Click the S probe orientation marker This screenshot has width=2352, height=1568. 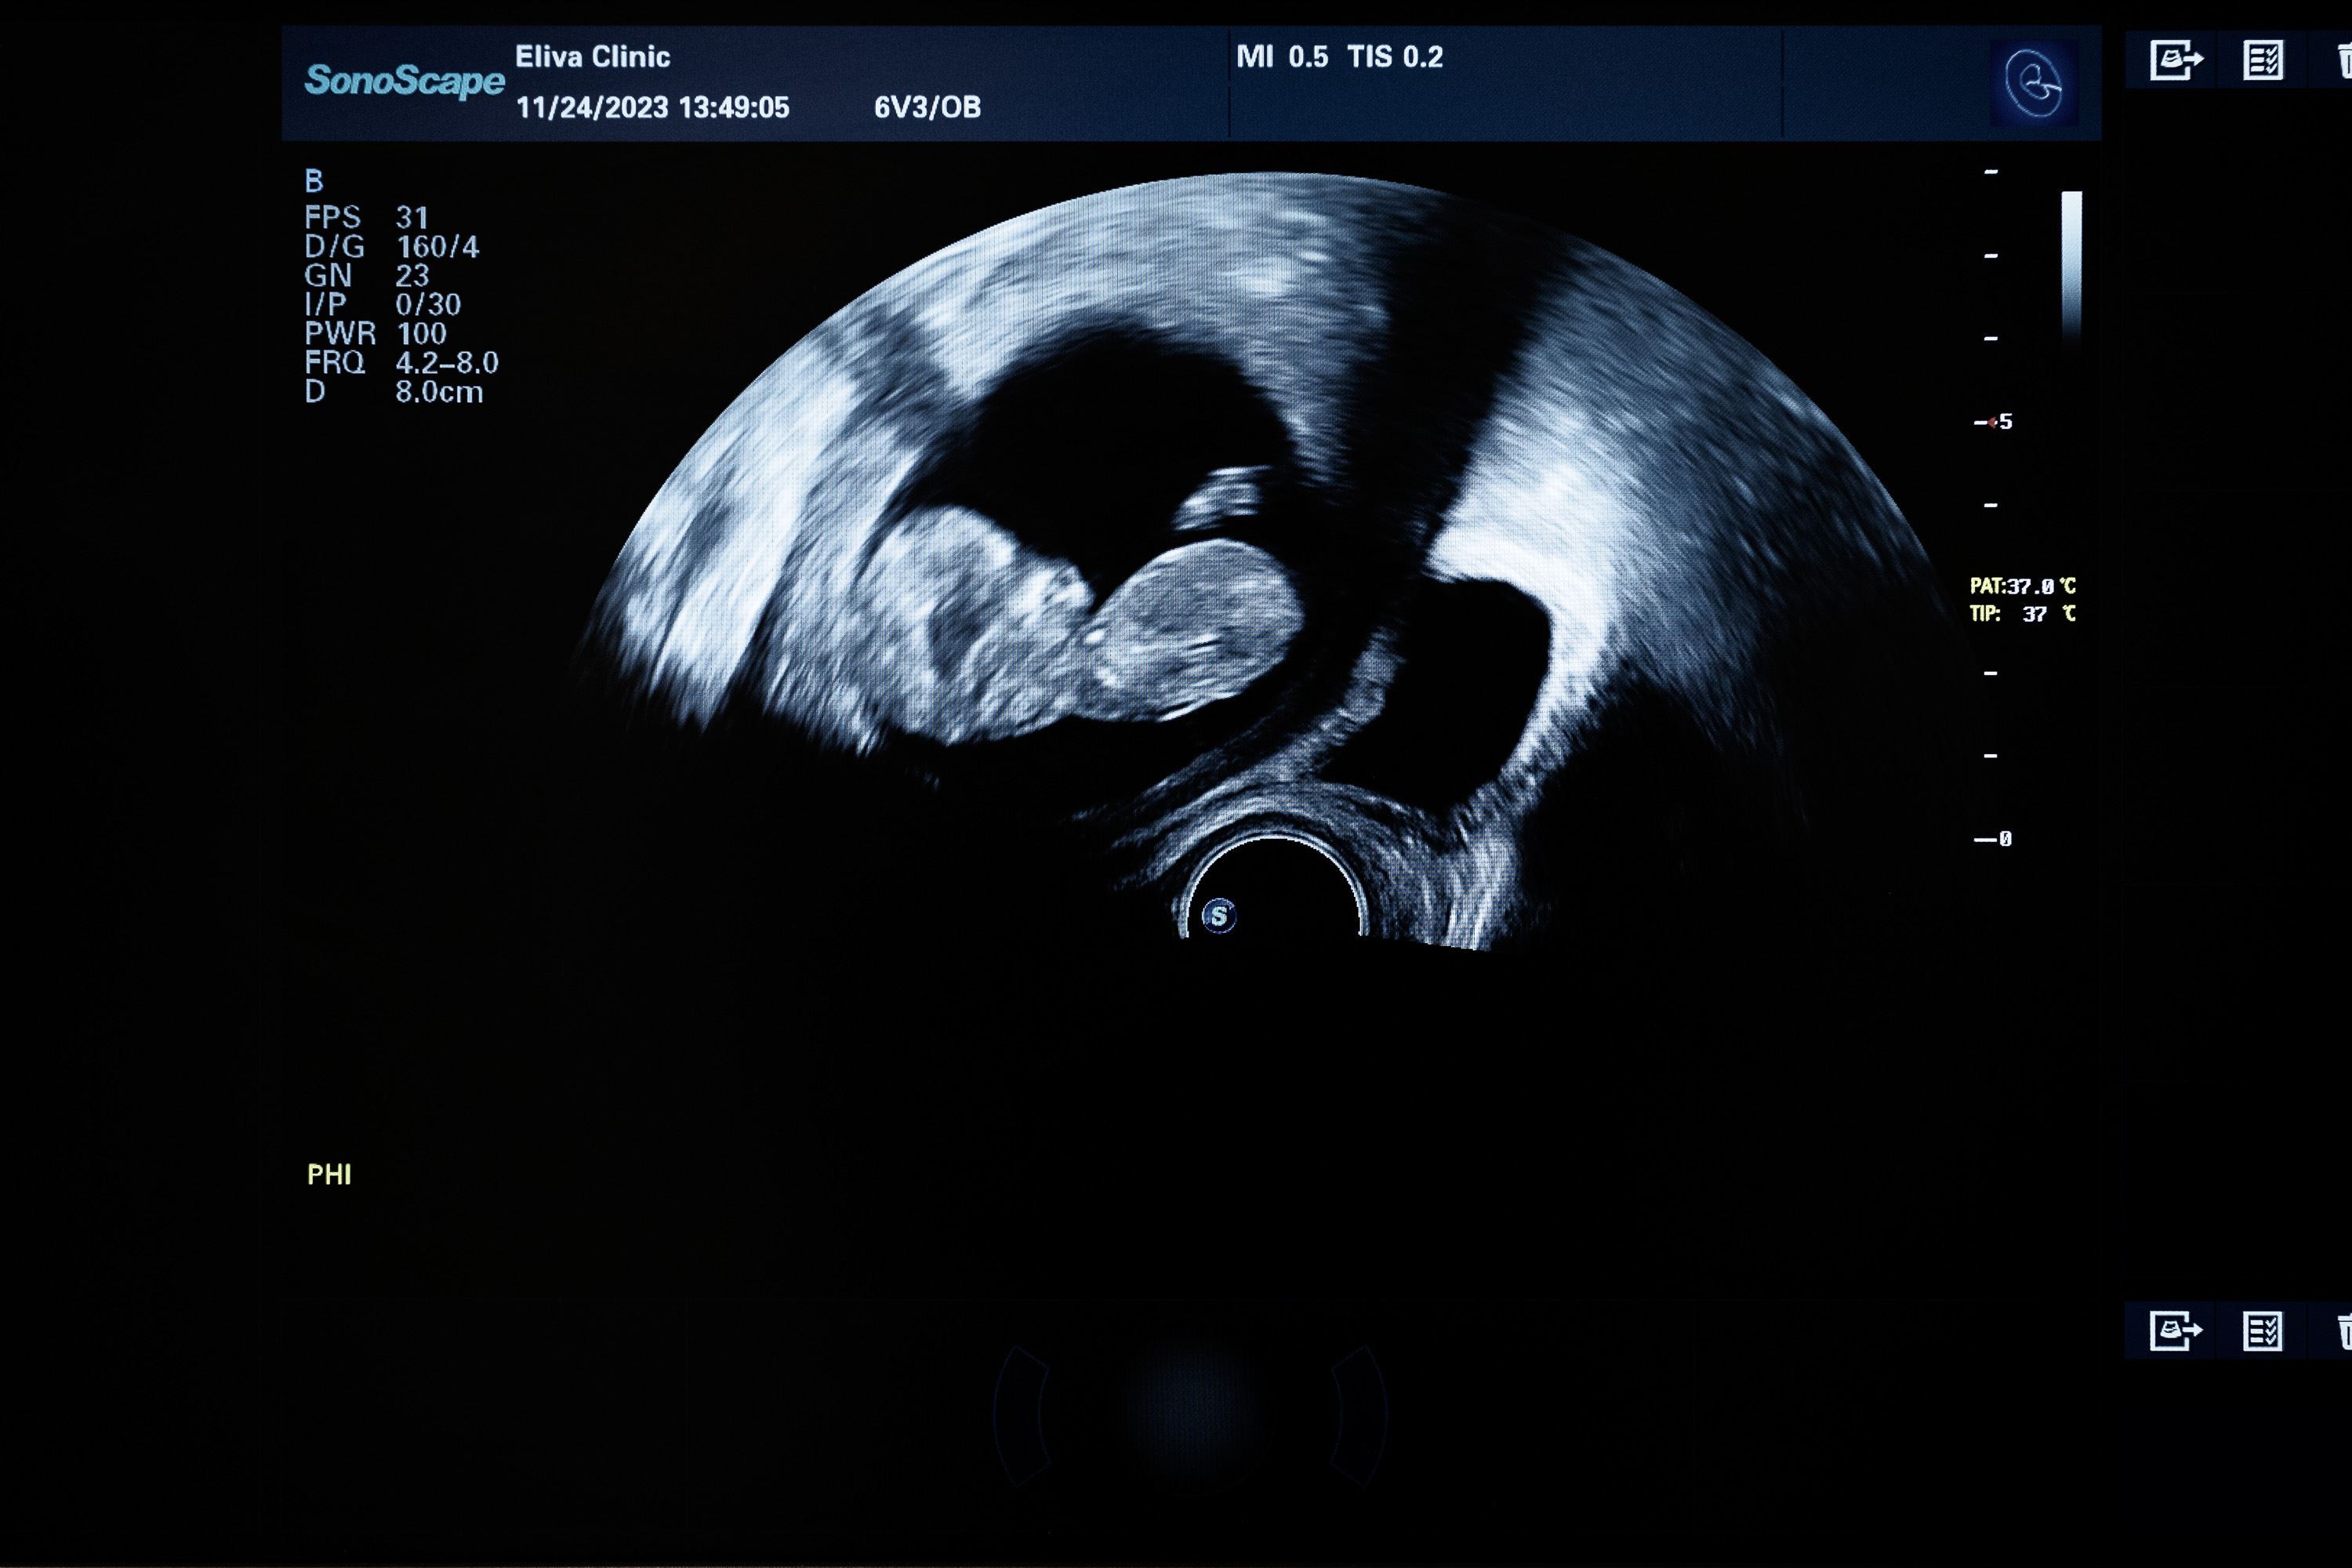click(1219, 916)
